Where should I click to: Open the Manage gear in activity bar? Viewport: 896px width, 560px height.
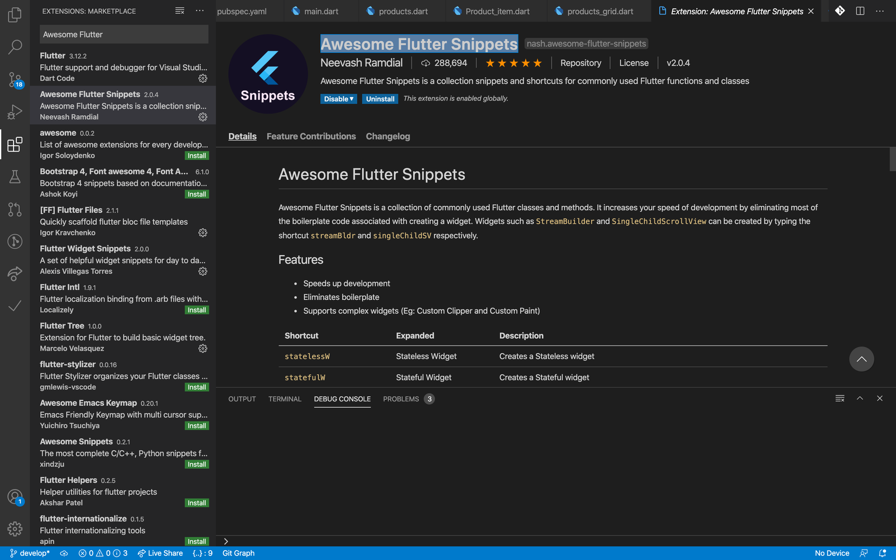[x=15, y=529]
